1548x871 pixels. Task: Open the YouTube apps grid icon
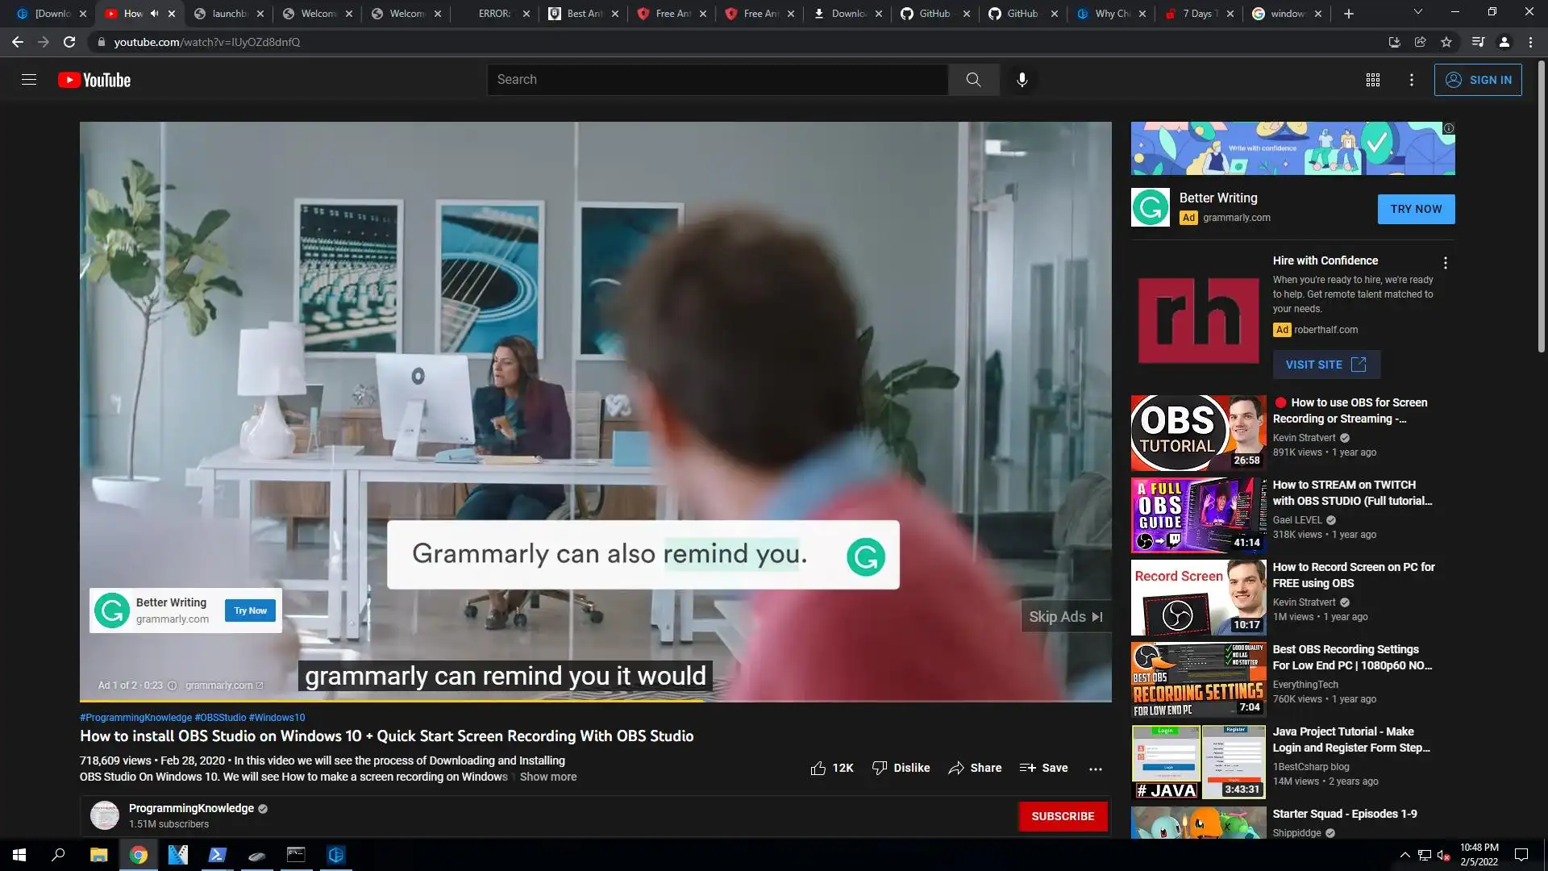[x=1372, y=80]
